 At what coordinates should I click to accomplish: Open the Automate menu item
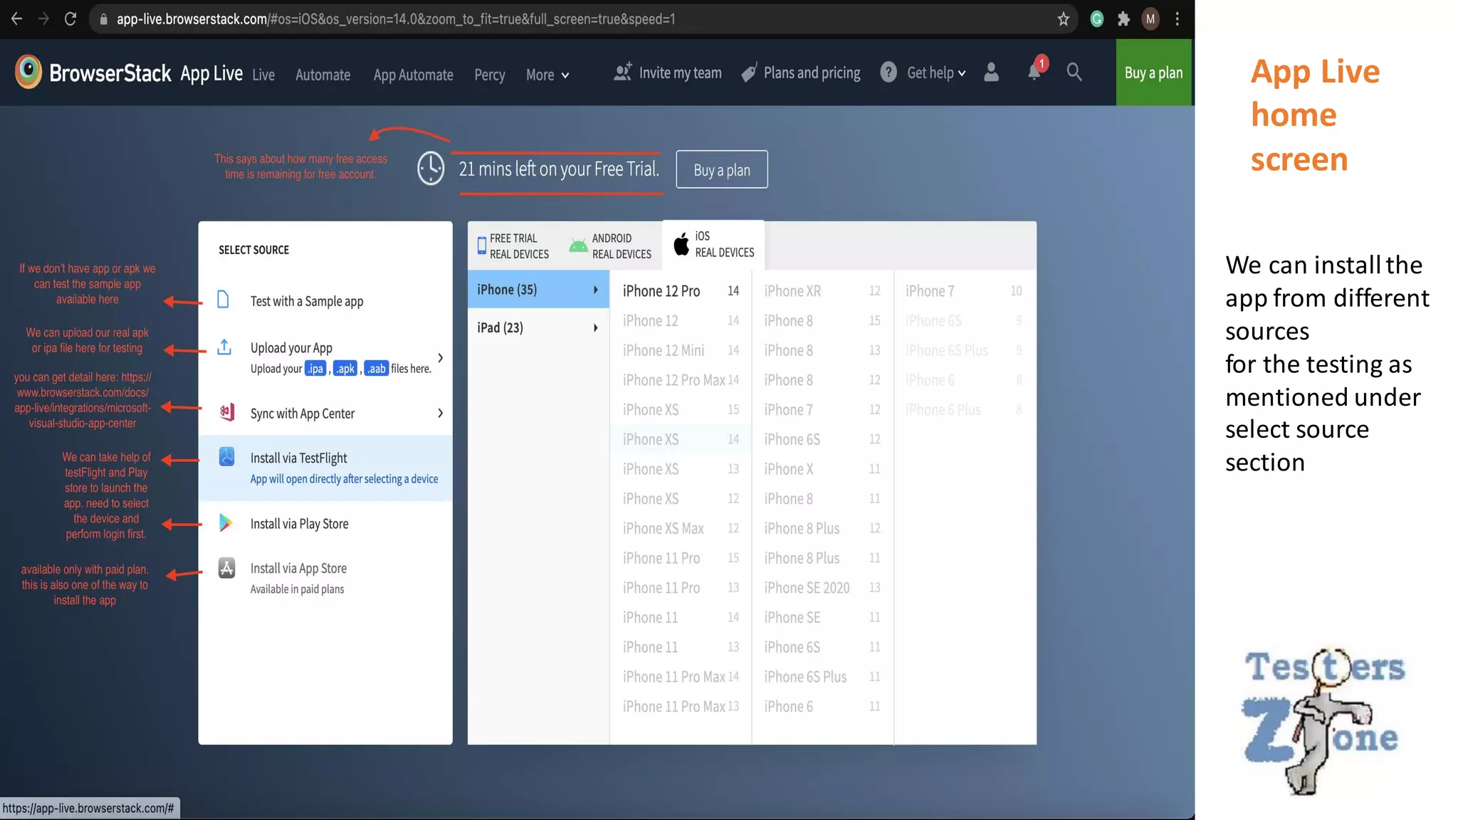[322, 75]
